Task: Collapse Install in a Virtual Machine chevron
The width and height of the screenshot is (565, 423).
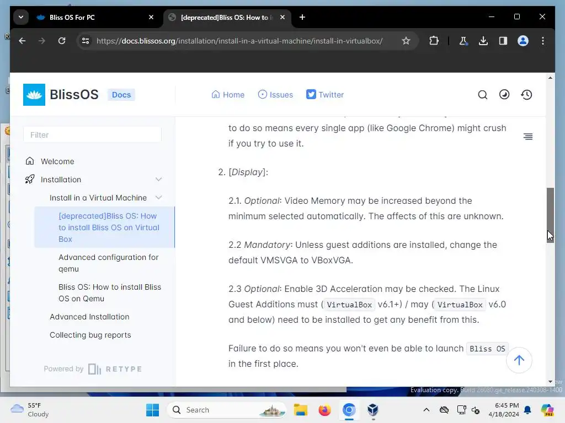Action: [x=158, y=198]
